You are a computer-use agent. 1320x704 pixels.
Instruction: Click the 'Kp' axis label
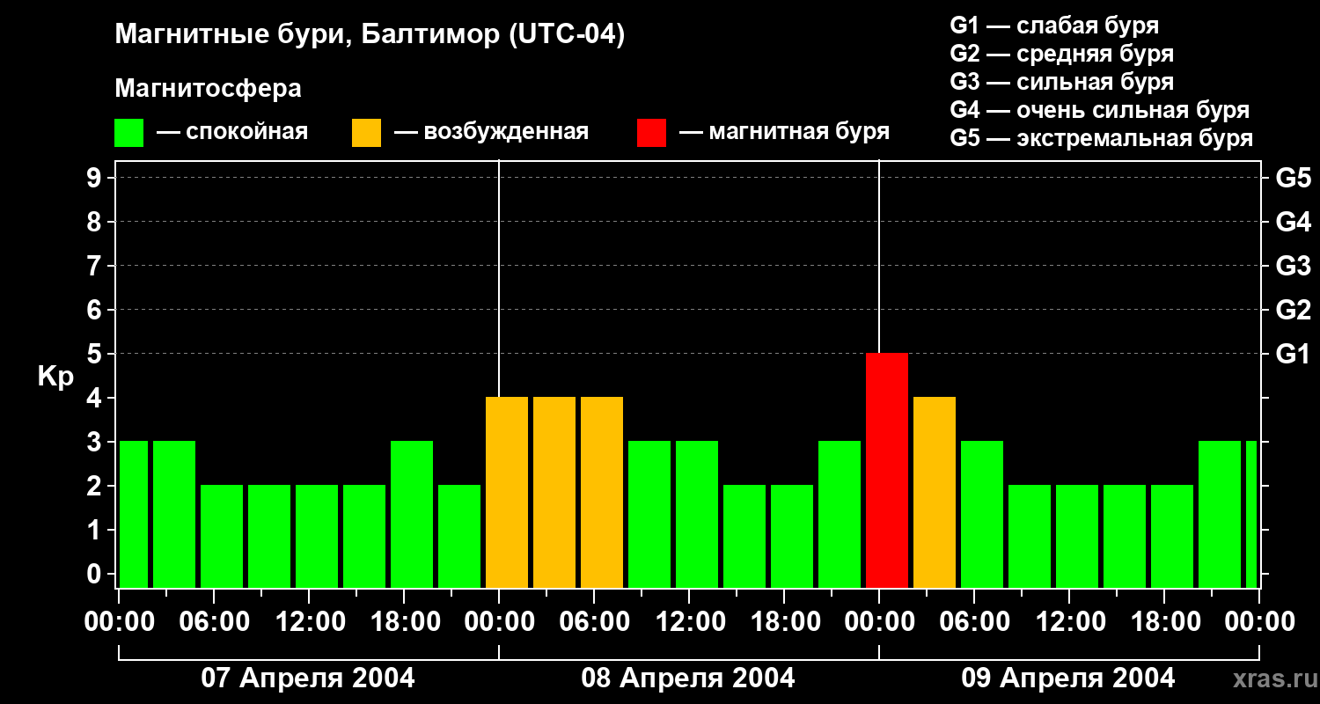click(55, 376)
